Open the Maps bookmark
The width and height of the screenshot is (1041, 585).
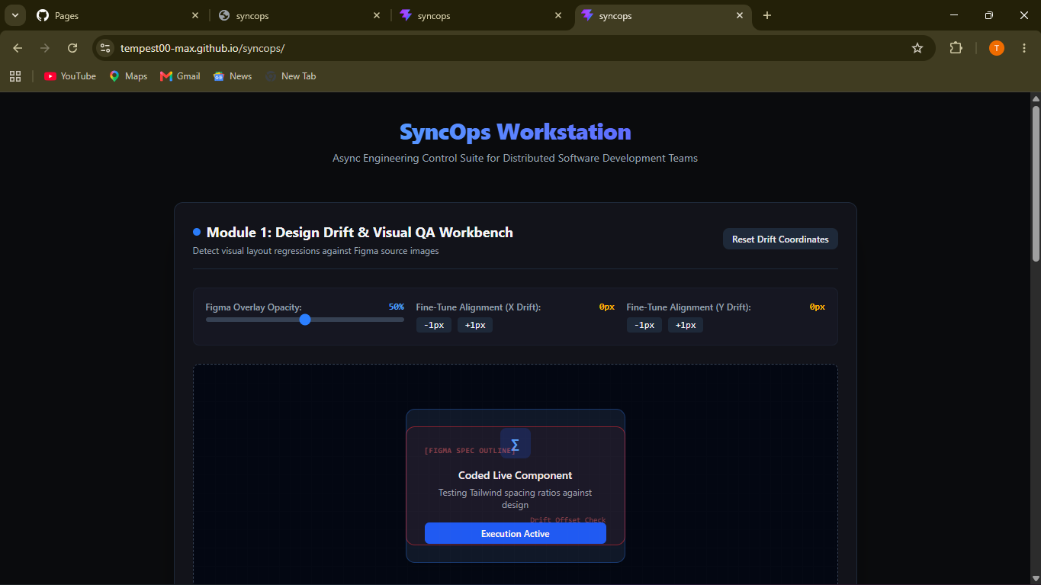pyautogui.click(x=128, y=76)
